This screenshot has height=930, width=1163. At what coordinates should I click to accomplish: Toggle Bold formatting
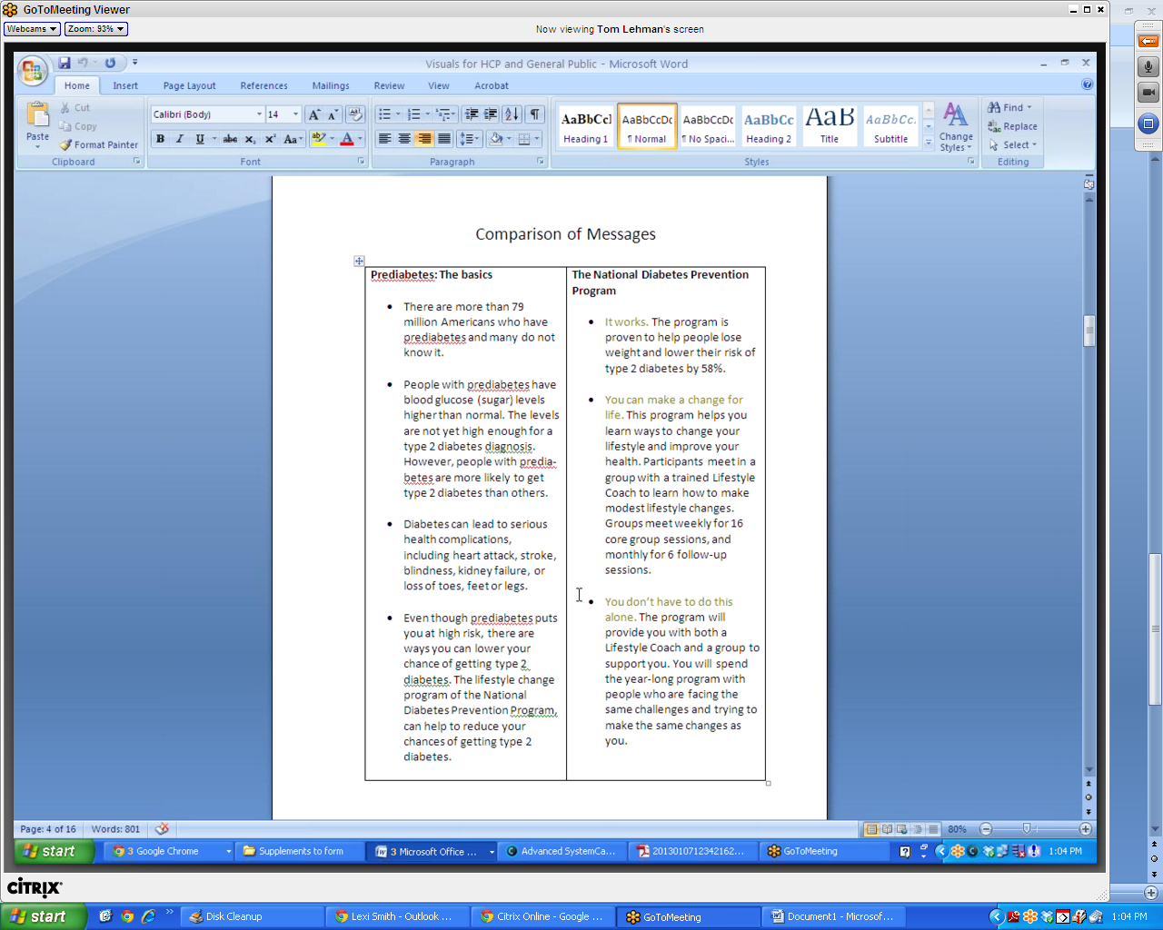[x=161, y=139]
